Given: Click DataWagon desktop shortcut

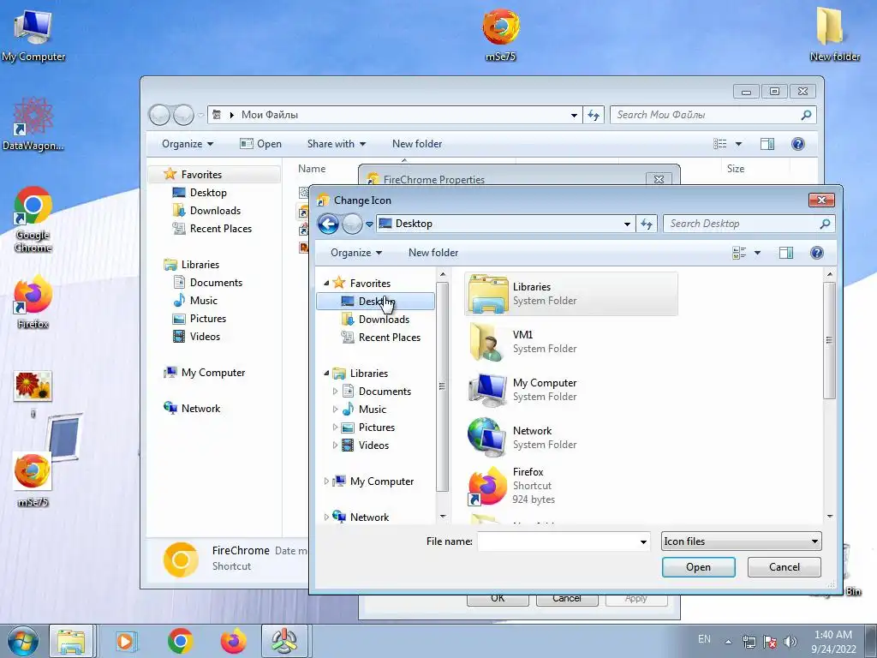Looking at the screenshot, I should pyautogui.click(x=33, y=123).
